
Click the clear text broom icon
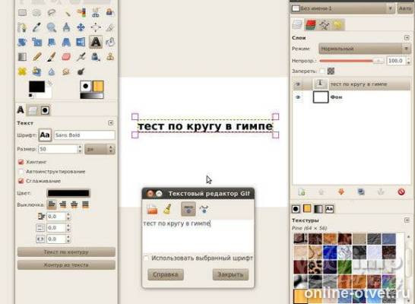tap(167, 209)
